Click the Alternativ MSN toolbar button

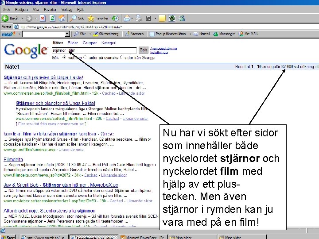(134, 34)
